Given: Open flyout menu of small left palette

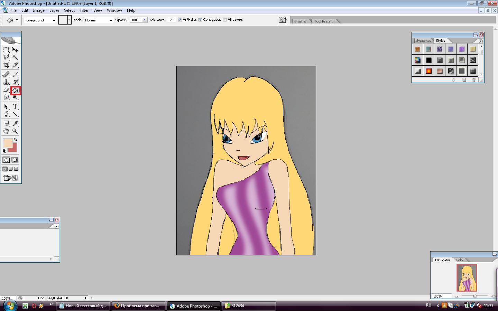Looking at the screenshot, I should click(x=56, y=227).
